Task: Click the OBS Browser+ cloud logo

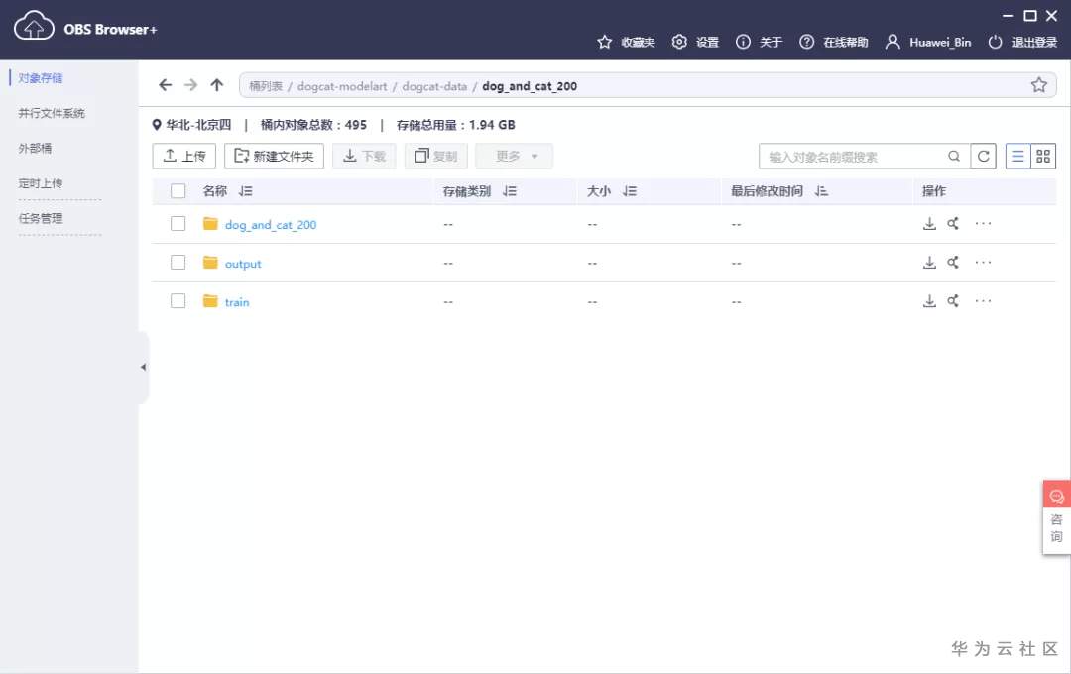Action: (34, 28)
